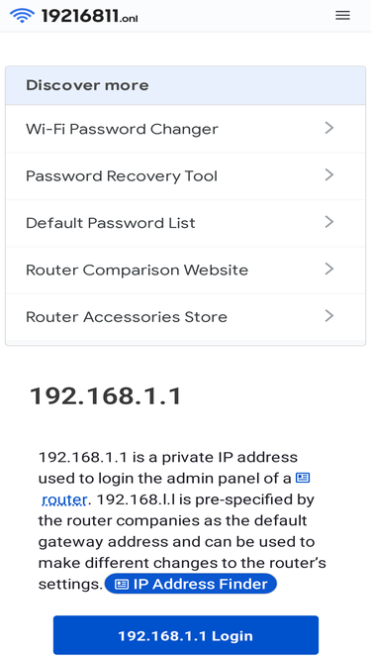Image resolution: width=371 pixels, height=661 pixels.
Task: Click the card icon before router link
Action: pos(303,478)
